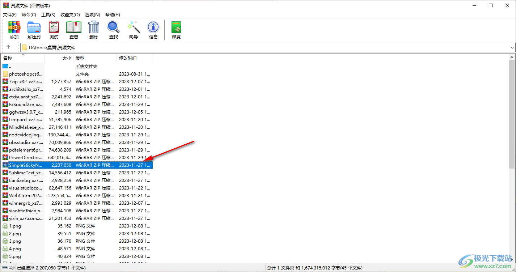Expand the address bar path dropdown
The width and height of the screenshot is (516, 272).
point(512,47)
